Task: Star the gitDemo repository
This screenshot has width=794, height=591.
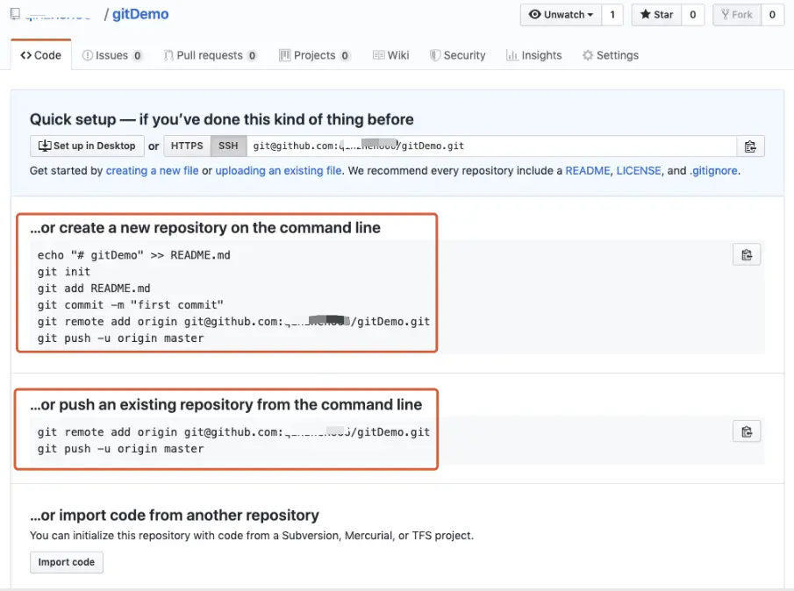Action: (x=656, y=15)
